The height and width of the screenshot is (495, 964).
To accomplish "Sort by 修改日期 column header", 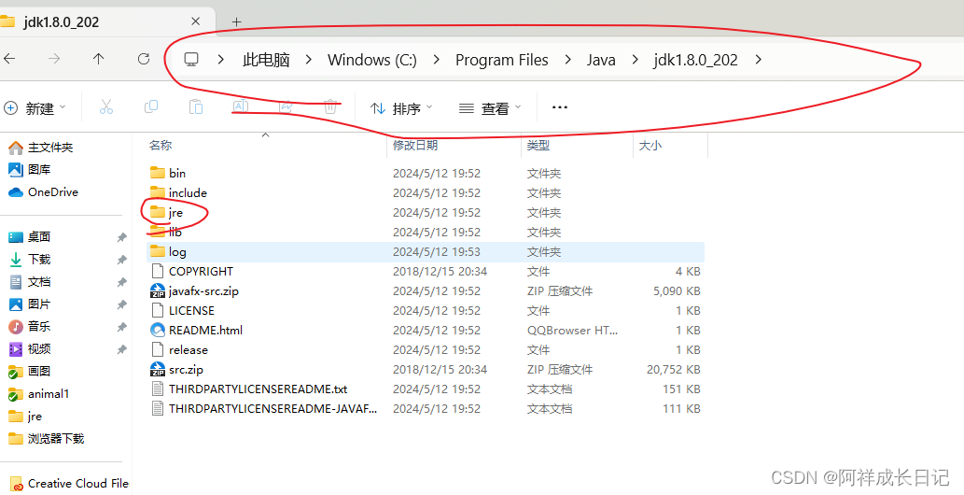I will pyautogui.click(x=415, y=146).
